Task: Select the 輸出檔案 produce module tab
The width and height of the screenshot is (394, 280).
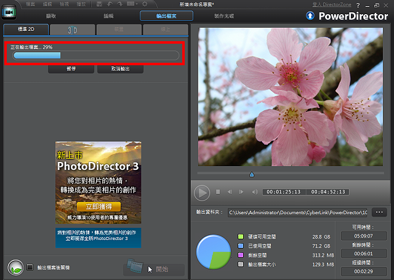Action: pyautogui.click(x=166, y=16)
